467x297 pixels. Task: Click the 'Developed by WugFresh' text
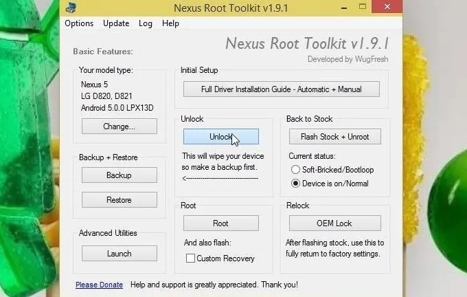click(x=348, y=59)
